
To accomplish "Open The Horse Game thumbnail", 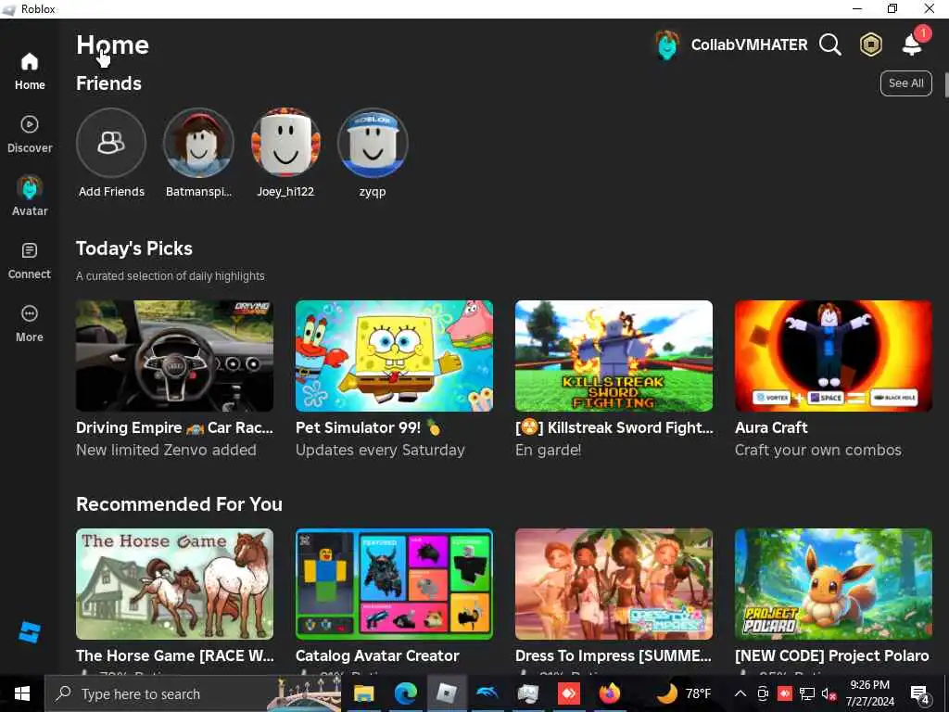I will coord(174,584).
